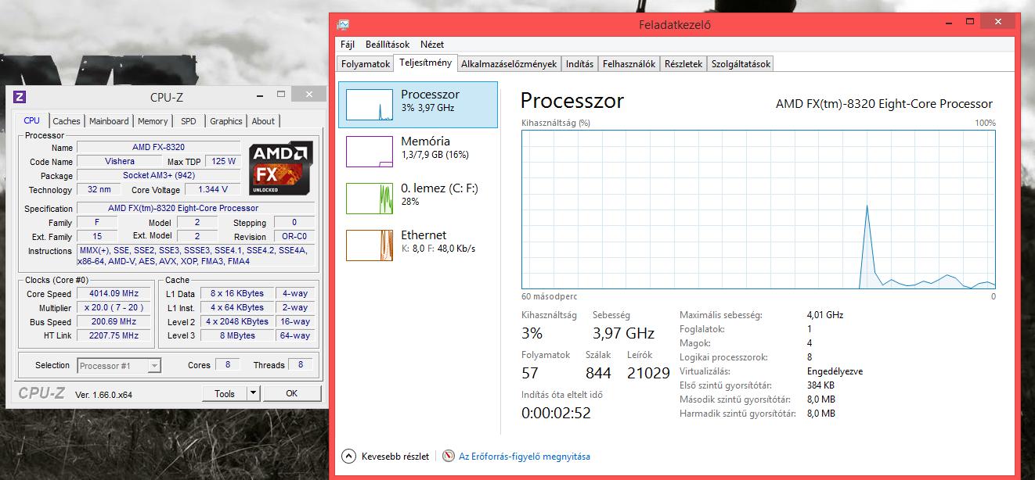Click the CPU utilization graph area
The image size is (1035, 480).
759,210
